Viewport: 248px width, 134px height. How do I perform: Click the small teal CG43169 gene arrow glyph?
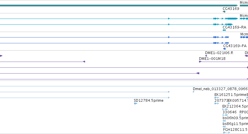[224, 12]
